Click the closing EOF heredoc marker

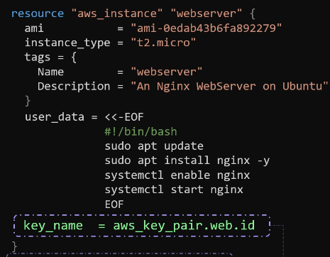[x=114, y=204]
